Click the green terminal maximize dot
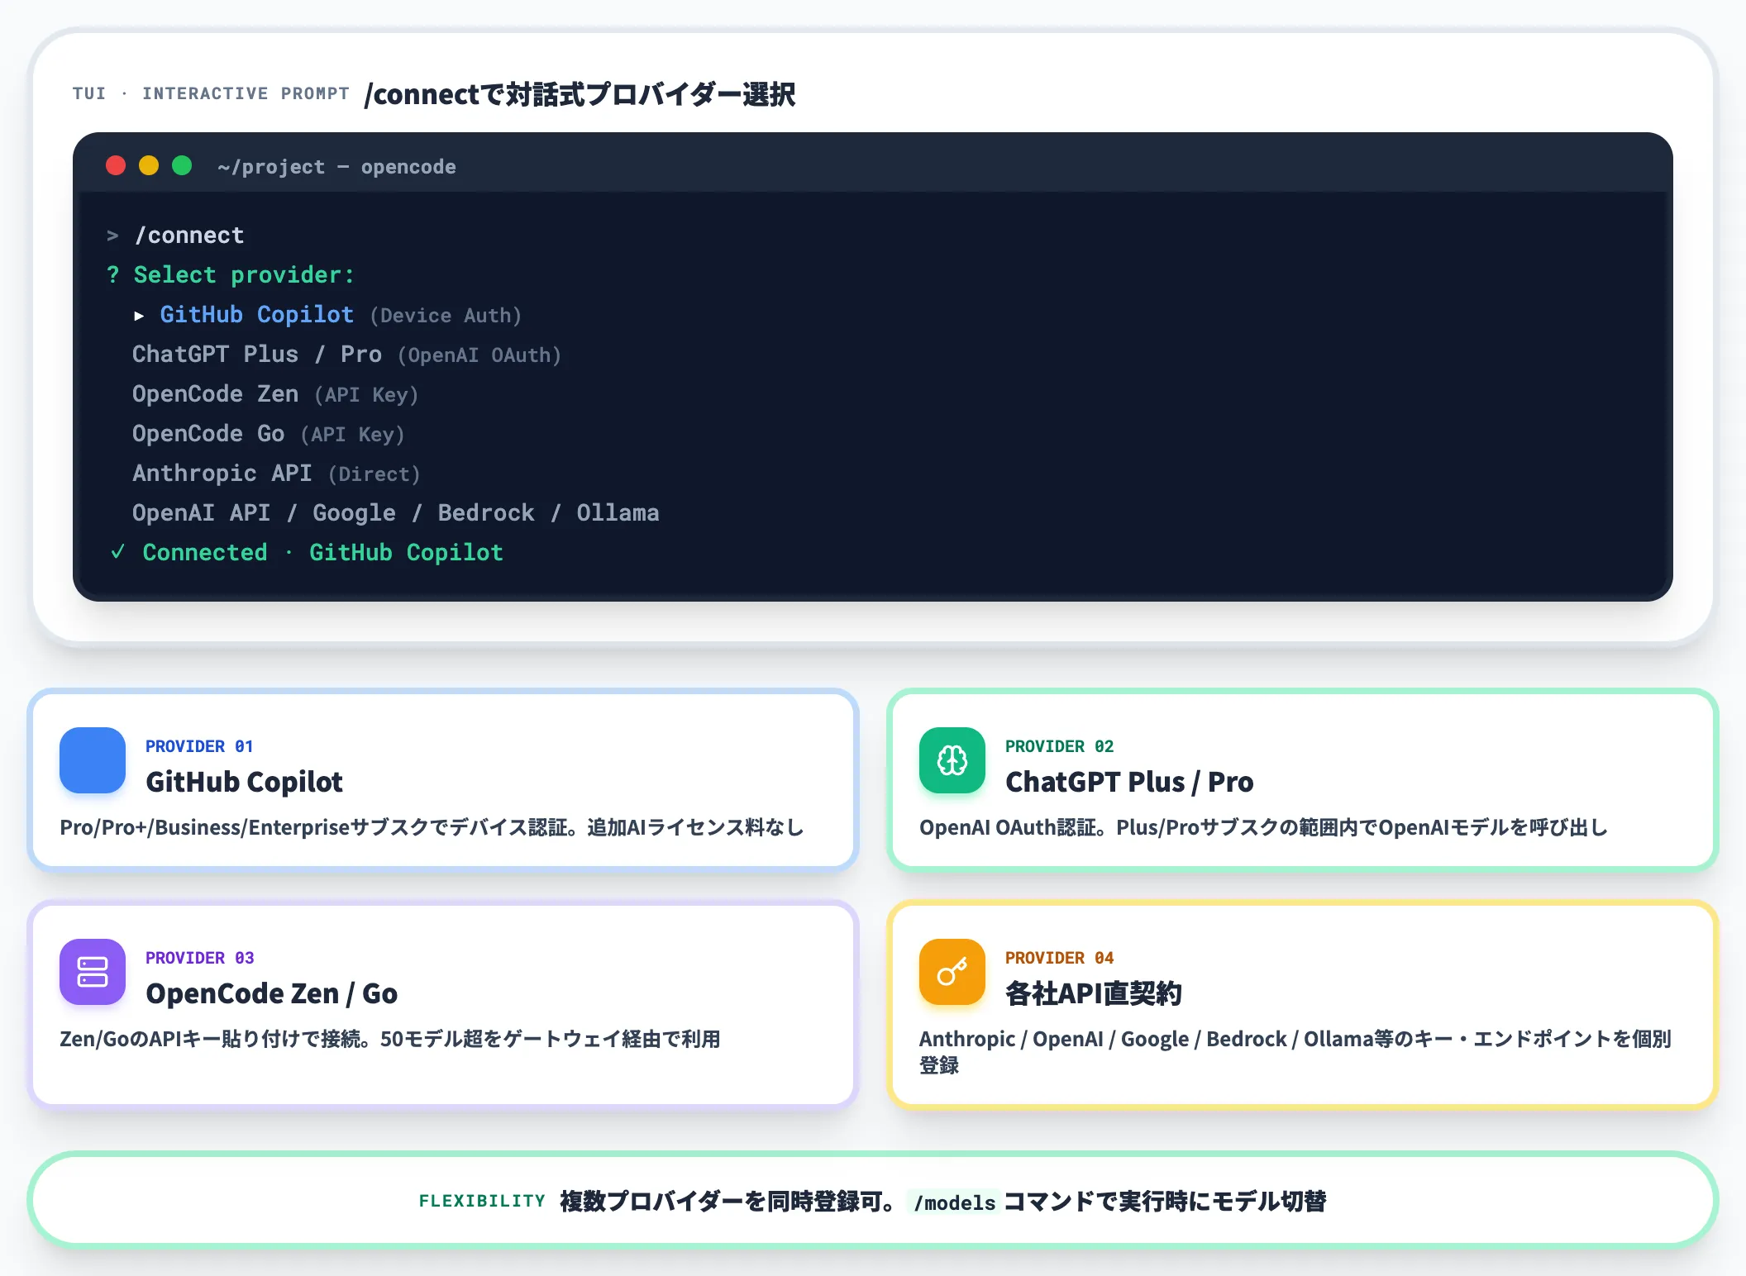This screenshot has width=1746, height=1276. (182, 166)
